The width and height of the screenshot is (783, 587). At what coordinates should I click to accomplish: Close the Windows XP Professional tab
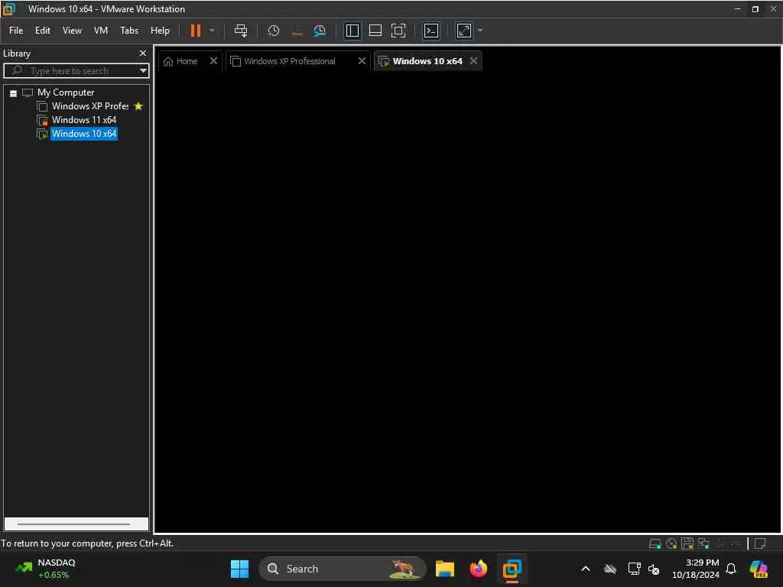(362, 60)
